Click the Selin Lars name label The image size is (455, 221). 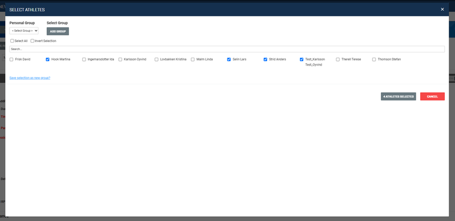click(x=239, y=59)
